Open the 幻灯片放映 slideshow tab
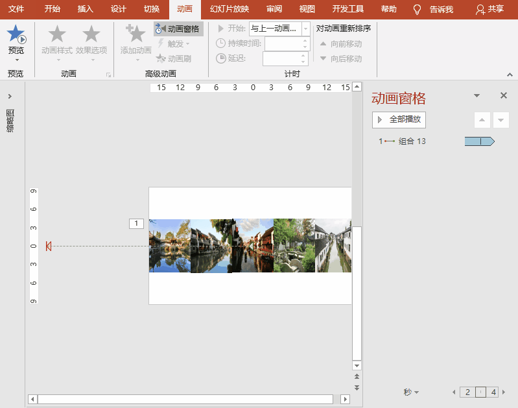 (229, 9)
